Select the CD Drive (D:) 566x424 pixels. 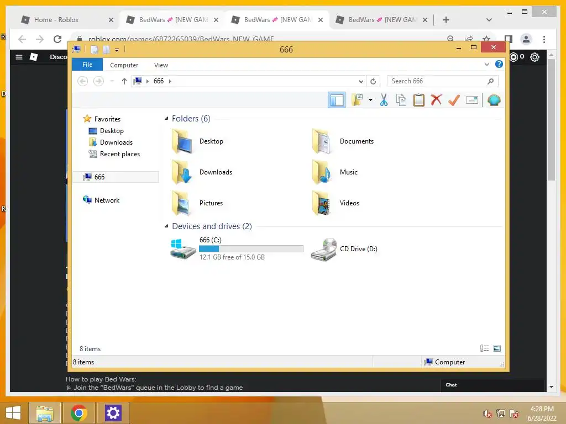(344, 249)
